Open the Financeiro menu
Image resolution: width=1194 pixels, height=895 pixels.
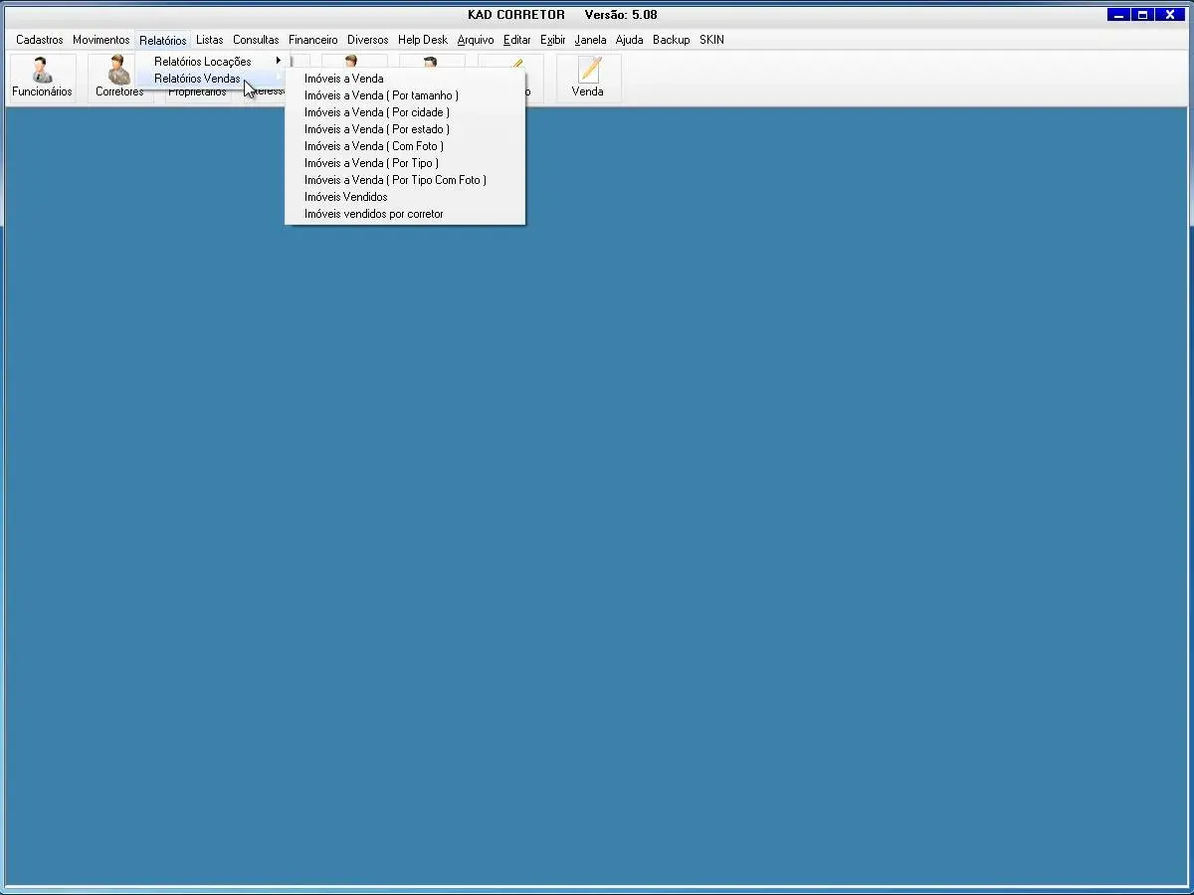(x=312, y=40)
